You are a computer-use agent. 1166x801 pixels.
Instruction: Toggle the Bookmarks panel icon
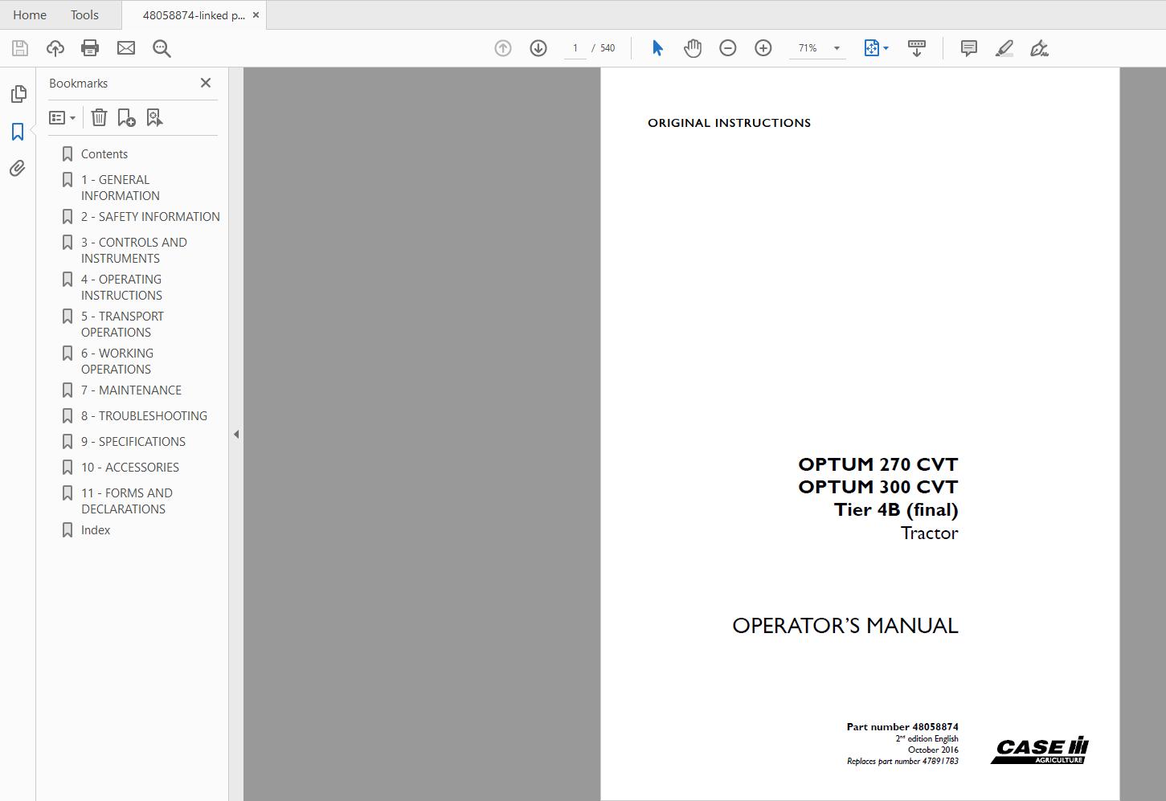tap(18, 131)
